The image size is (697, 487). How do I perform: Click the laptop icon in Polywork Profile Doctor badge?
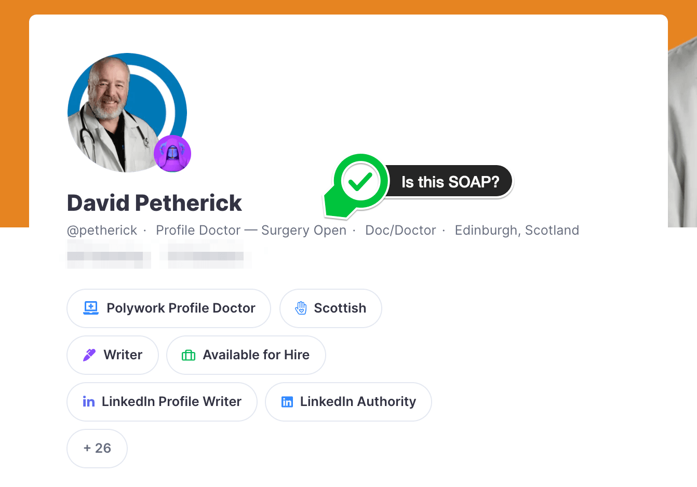pos(91,308)
